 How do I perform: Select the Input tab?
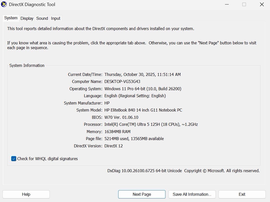point(55,18)
